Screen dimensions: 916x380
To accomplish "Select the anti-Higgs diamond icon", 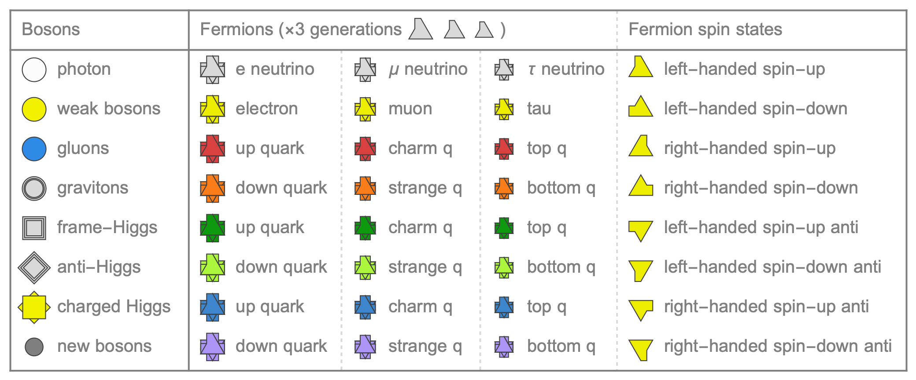I will pyautogui.click(x=34, y=267).
